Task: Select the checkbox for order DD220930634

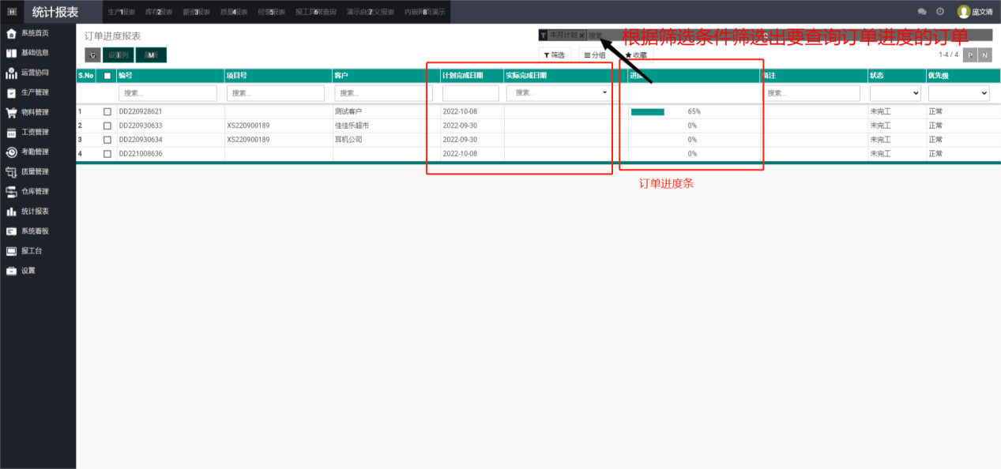Action: pyautogui.click(x=107, y=140)
